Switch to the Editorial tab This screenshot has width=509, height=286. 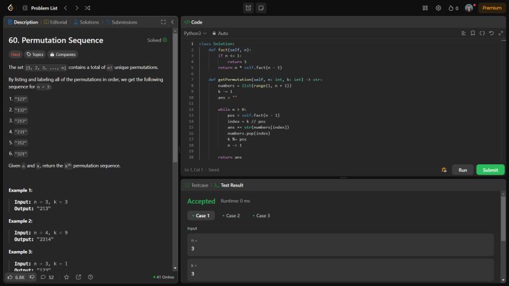[55, 22]
